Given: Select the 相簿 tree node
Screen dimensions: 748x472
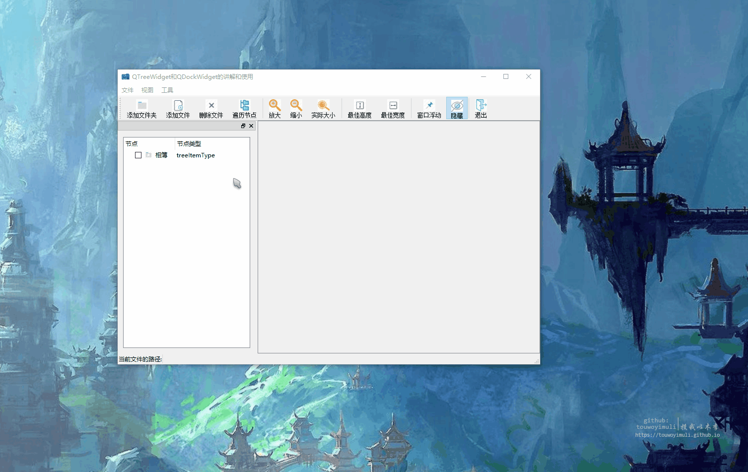Looking at the screenshot, I should (161, 155).
